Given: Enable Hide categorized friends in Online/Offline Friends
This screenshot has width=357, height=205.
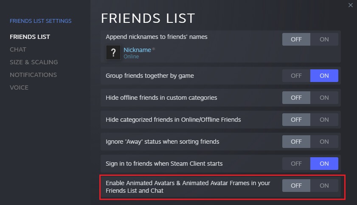Looking at the screenshot, I should tap(324, 120).
